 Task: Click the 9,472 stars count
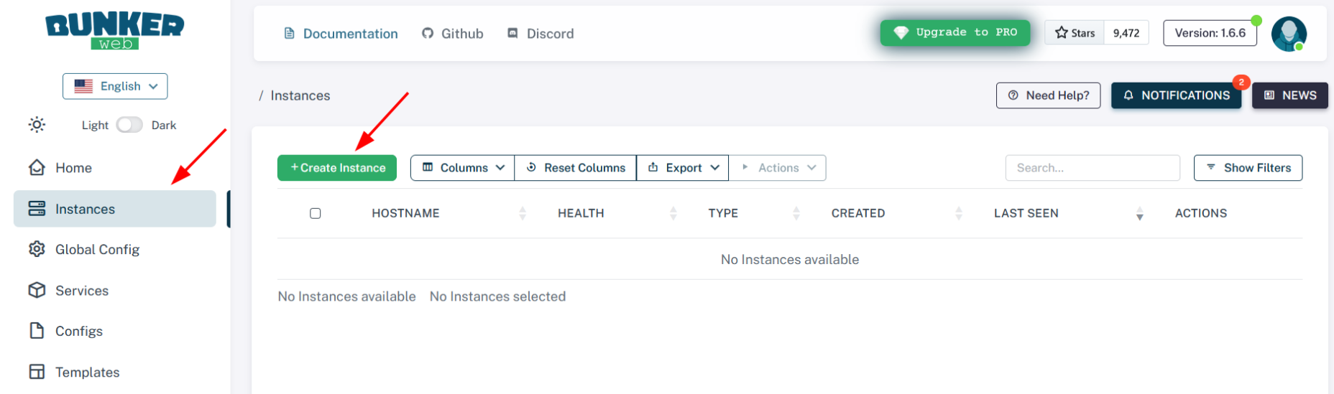pyautogui.click(x=1126, y=33)
